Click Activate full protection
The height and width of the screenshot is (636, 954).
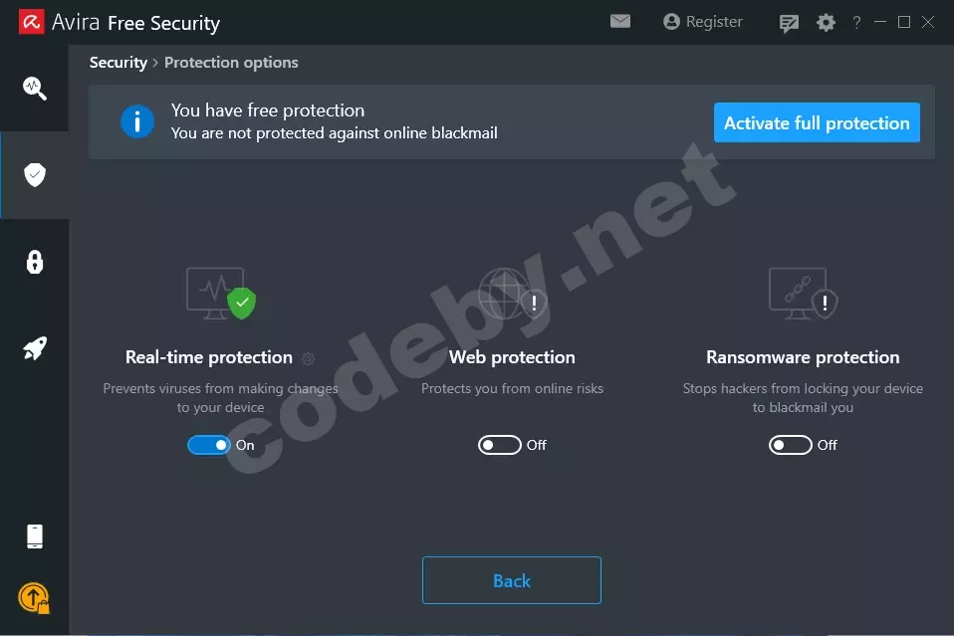(816, 122)
